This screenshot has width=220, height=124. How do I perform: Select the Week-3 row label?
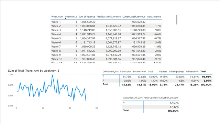click(56, 30)
